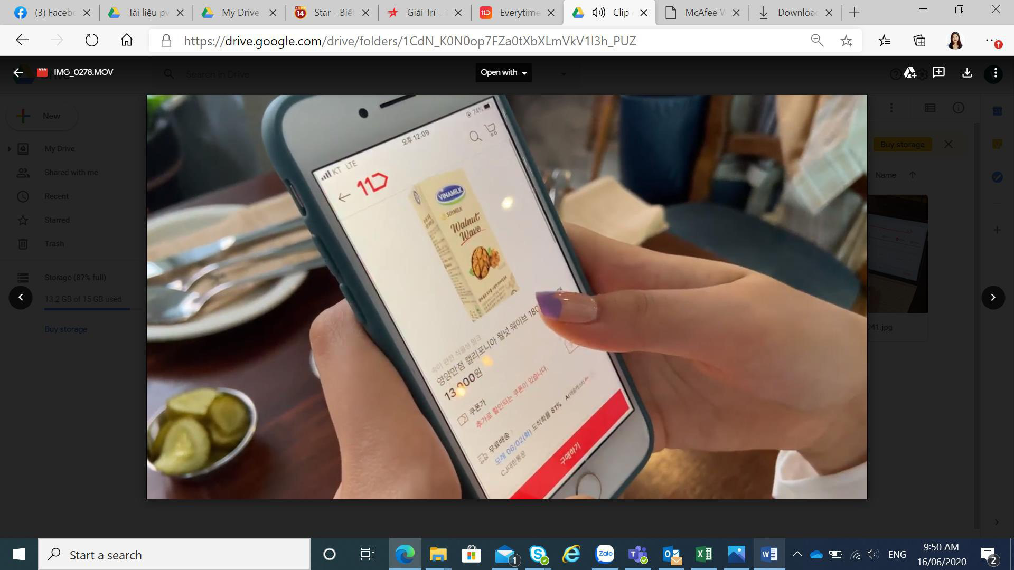This screenshot has height=570, width=1014.
Task: Open with dropdown for IMG_0278.MOV
Action: pyautogui.click(x=503, y=72)
